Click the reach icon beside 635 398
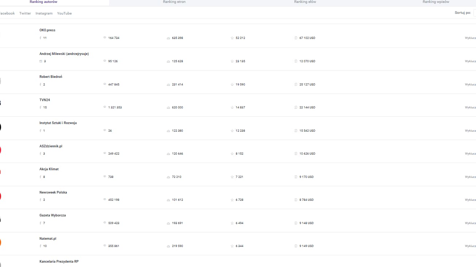 pyautogui.click(x=168, y=38)
